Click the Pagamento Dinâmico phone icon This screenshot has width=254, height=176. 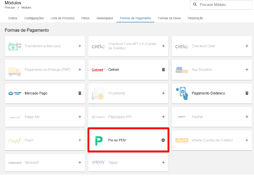click(182, 94)
